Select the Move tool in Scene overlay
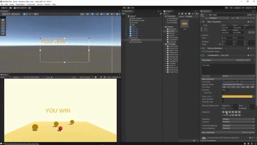 coord(3,23)
